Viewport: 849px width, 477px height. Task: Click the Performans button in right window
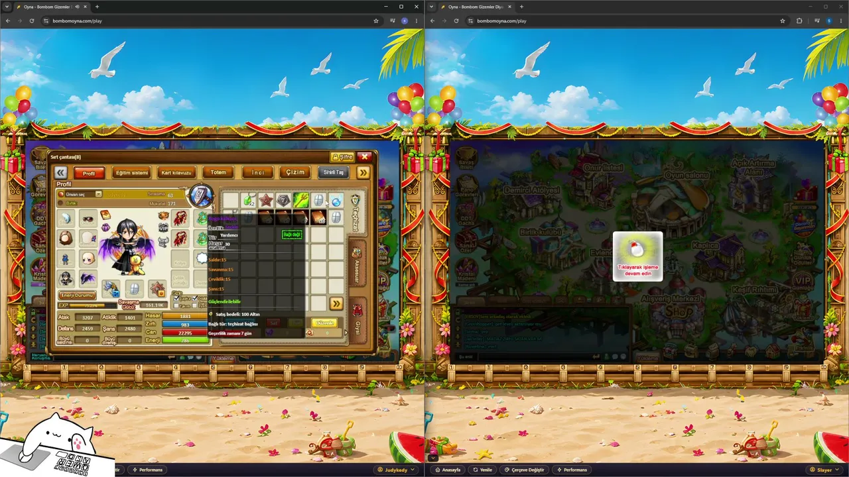(571, 470)
